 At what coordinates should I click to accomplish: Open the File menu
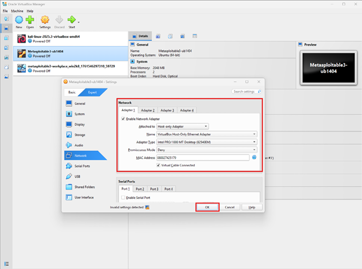click(5, 11)
